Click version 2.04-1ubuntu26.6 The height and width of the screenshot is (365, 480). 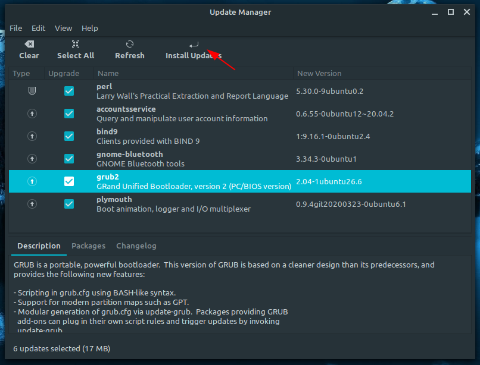pyautogui.click(x=329, y=181)
